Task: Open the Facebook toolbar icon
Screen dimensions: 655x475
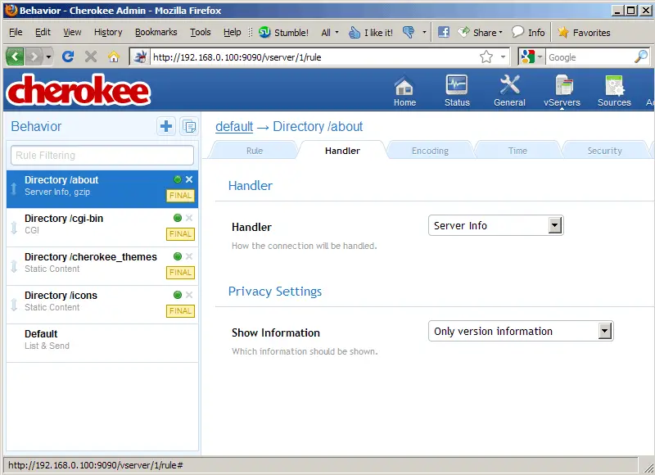Action: tap(444, 32)
